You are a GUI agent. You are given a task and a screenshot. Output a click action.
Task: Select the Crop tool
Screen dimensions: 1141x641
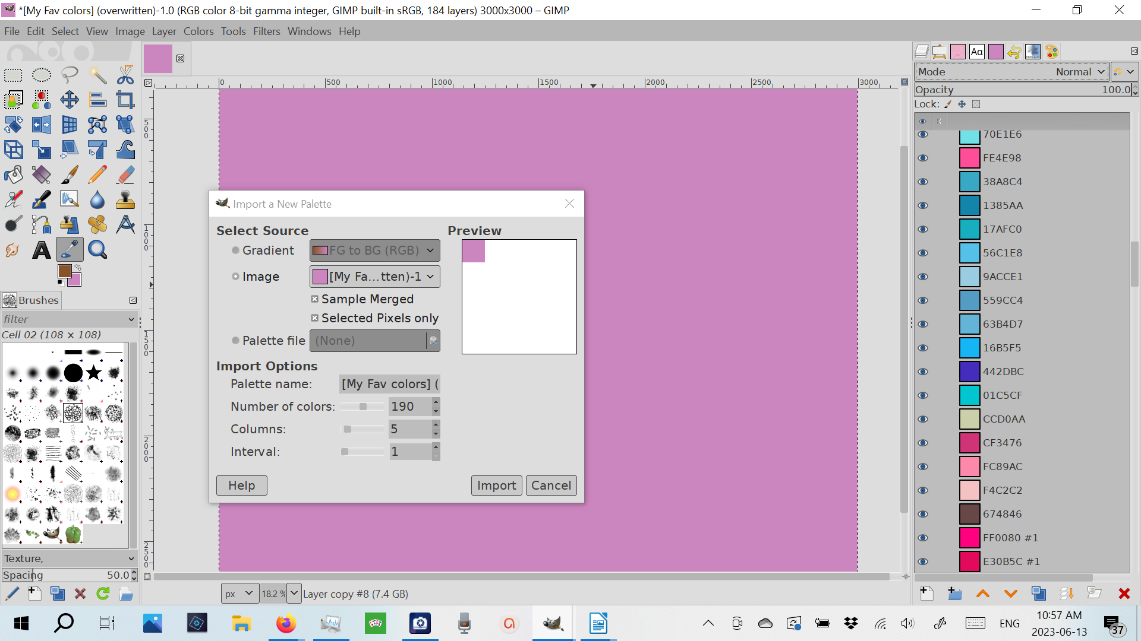coord(125,100)
